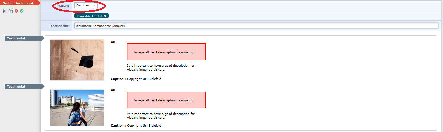
Task: Click the Variant field label
Action: [64, 6]
